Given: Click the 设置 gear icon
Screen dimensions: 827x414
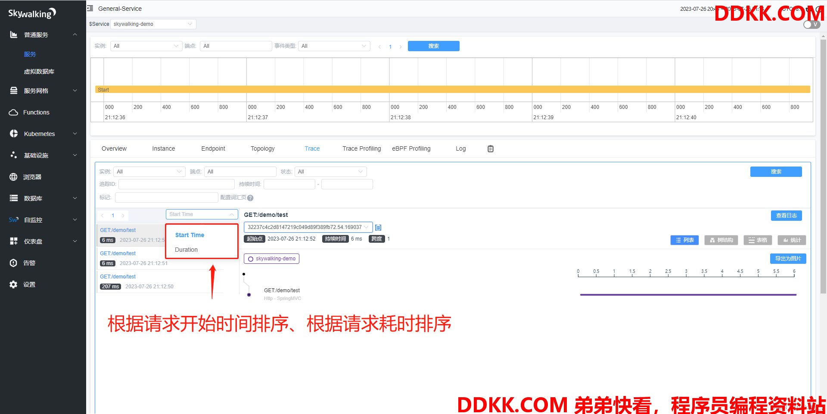Looking at the screenshot, I should click(13, 284).
